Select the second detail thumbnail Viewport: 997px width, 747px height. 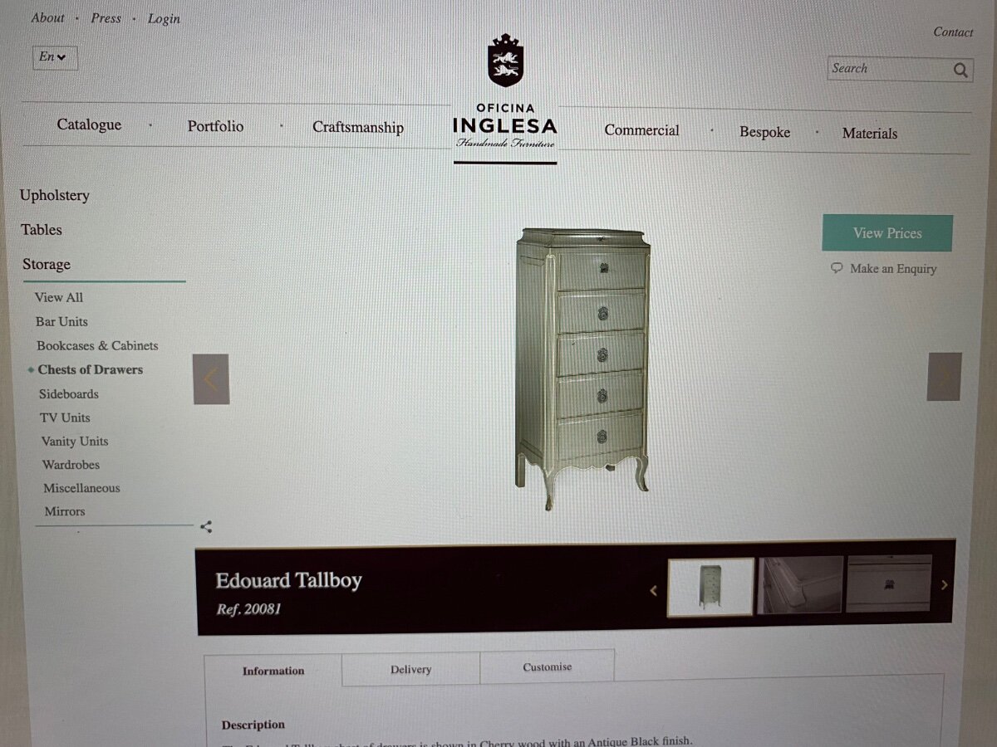click(800, 584)
